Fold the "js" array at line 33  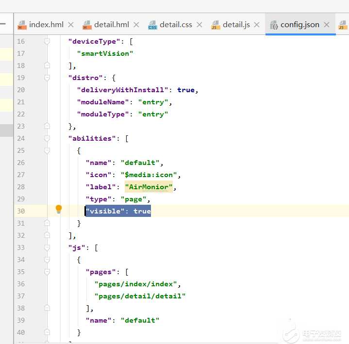[x=47, y=248]
